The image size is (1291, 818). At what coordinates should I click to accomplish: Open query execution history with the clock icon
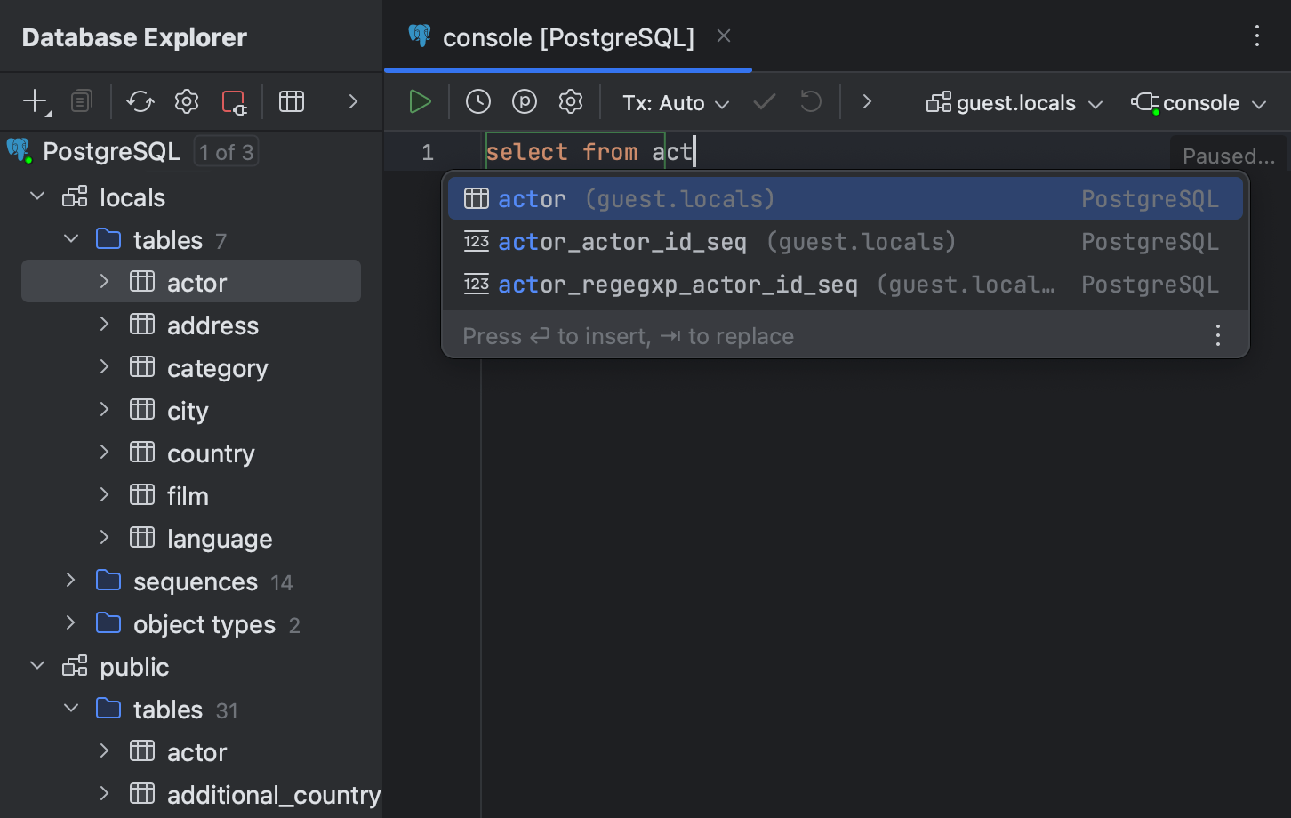(477, 101)
